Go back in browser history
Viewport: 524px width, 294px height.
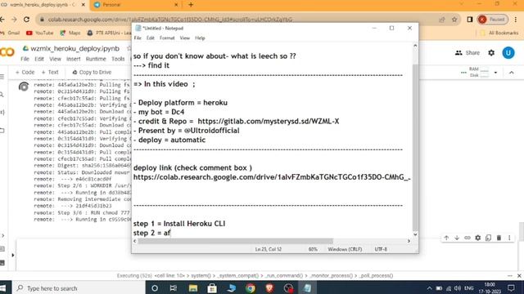pyautogui.click(x=2, y=20)
